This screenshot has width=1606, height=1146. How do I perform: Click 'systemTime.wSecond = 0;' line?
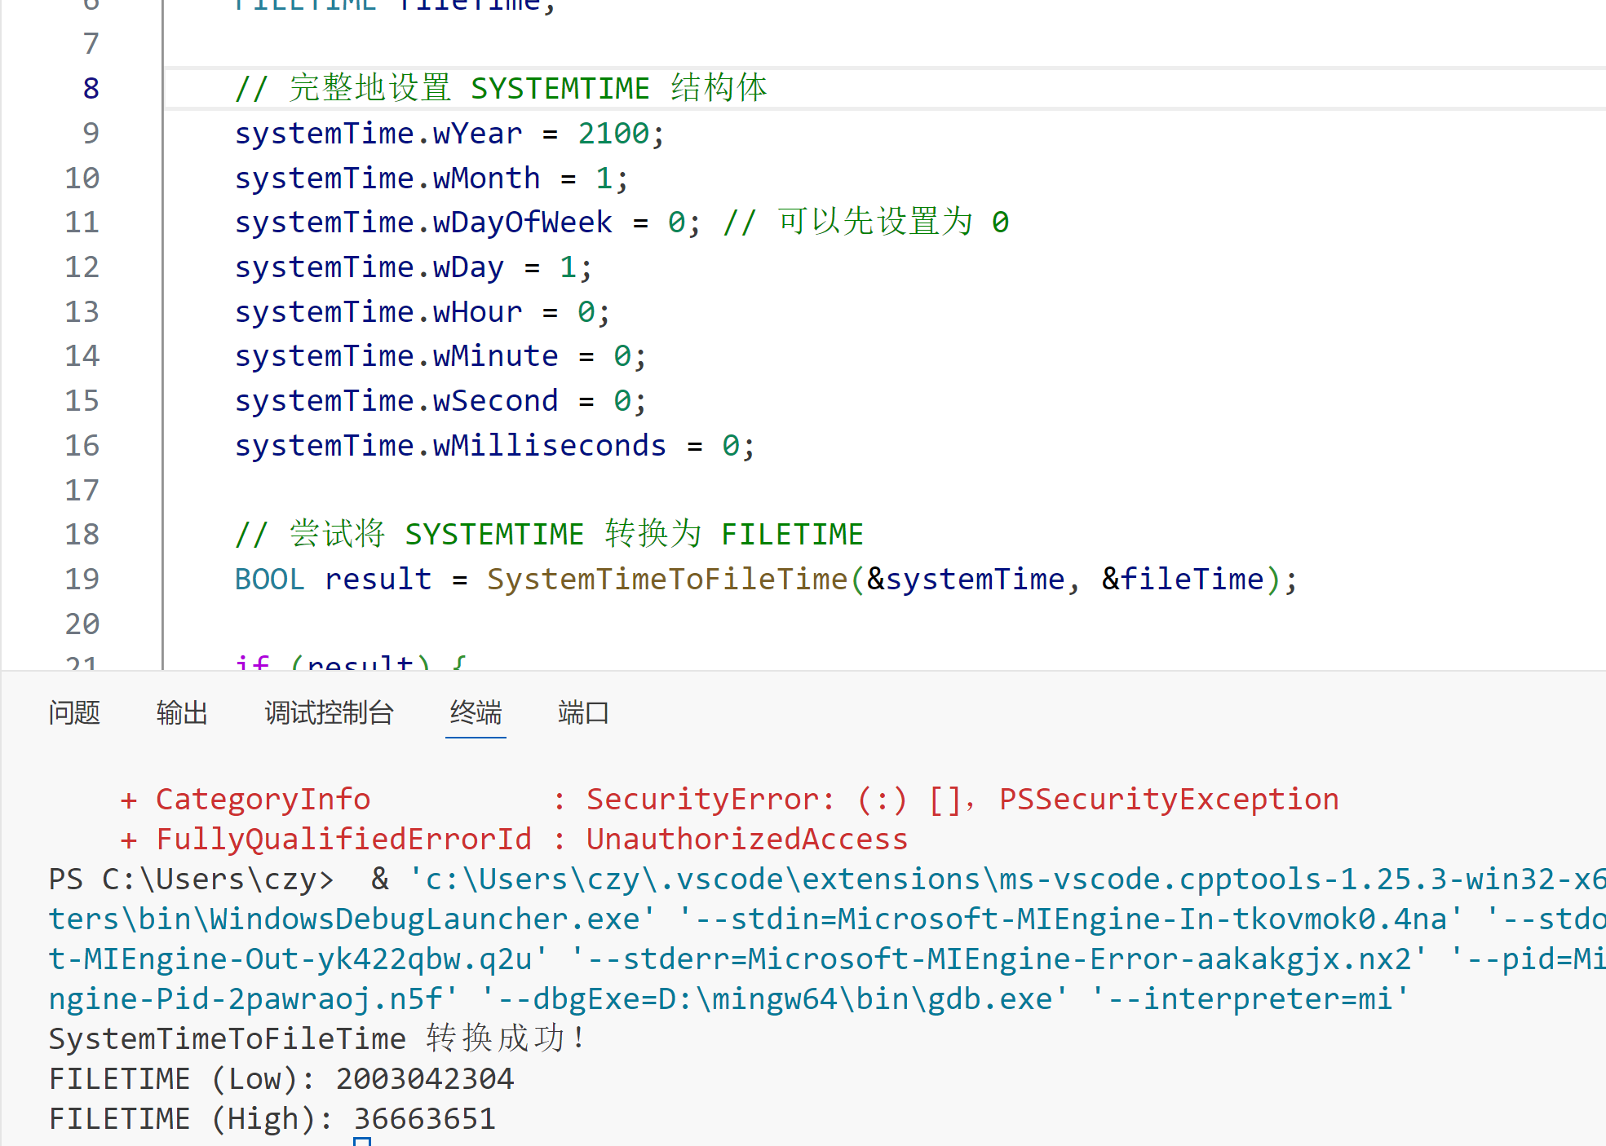pos(441,400)
